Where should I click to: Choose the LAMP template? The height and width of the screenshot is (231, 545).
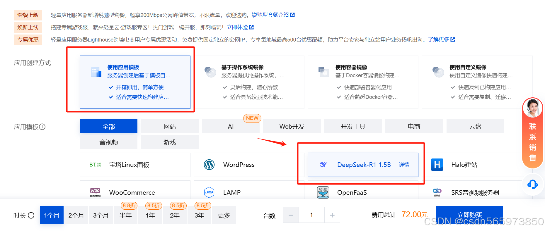(249, 190)
